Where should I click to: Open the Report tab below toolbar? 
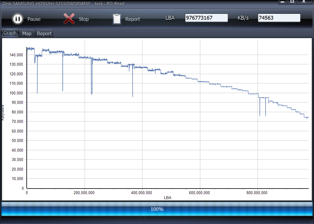(x=44, y=33)
